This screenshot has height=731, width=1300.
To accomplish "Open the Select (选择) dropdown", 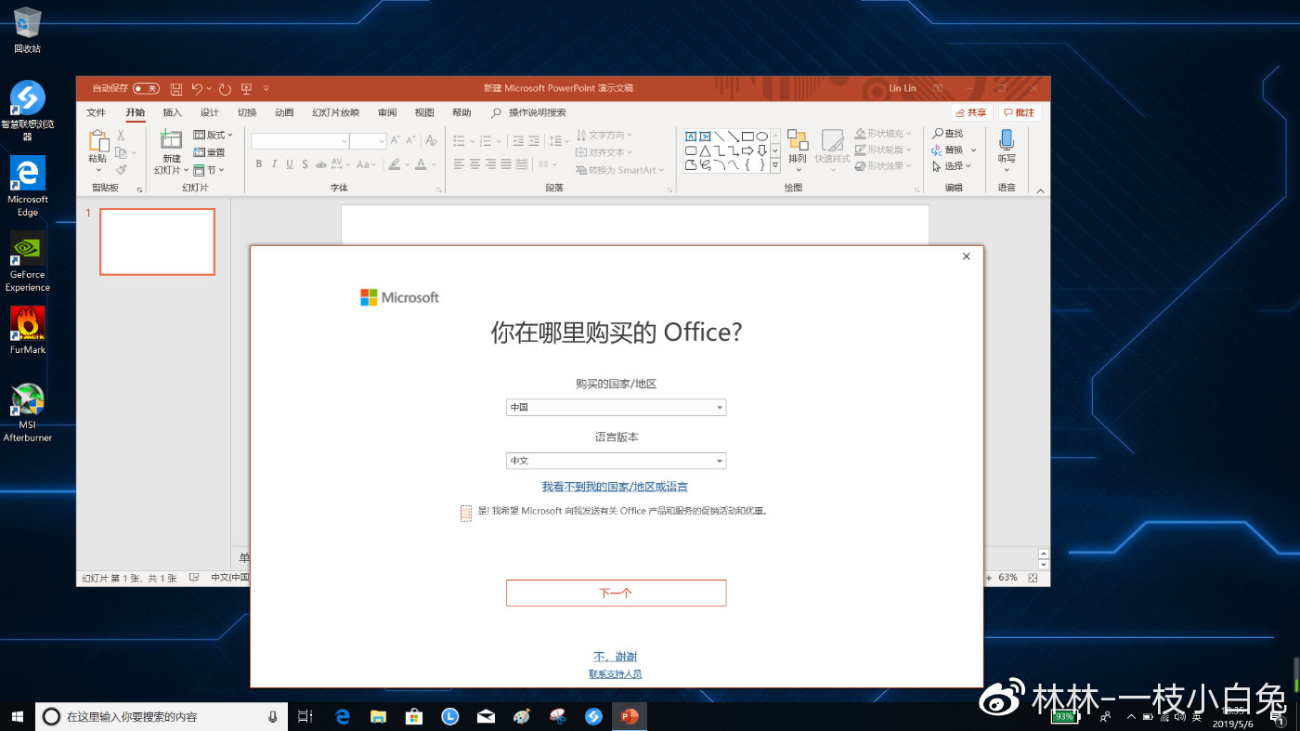I will 952,166.
